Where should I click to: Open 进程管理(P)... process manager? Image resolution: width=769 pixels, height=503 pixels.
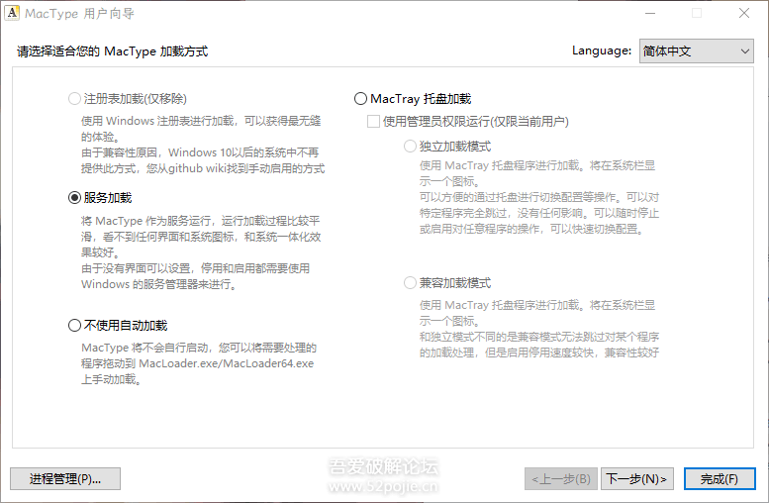point(64,479)
